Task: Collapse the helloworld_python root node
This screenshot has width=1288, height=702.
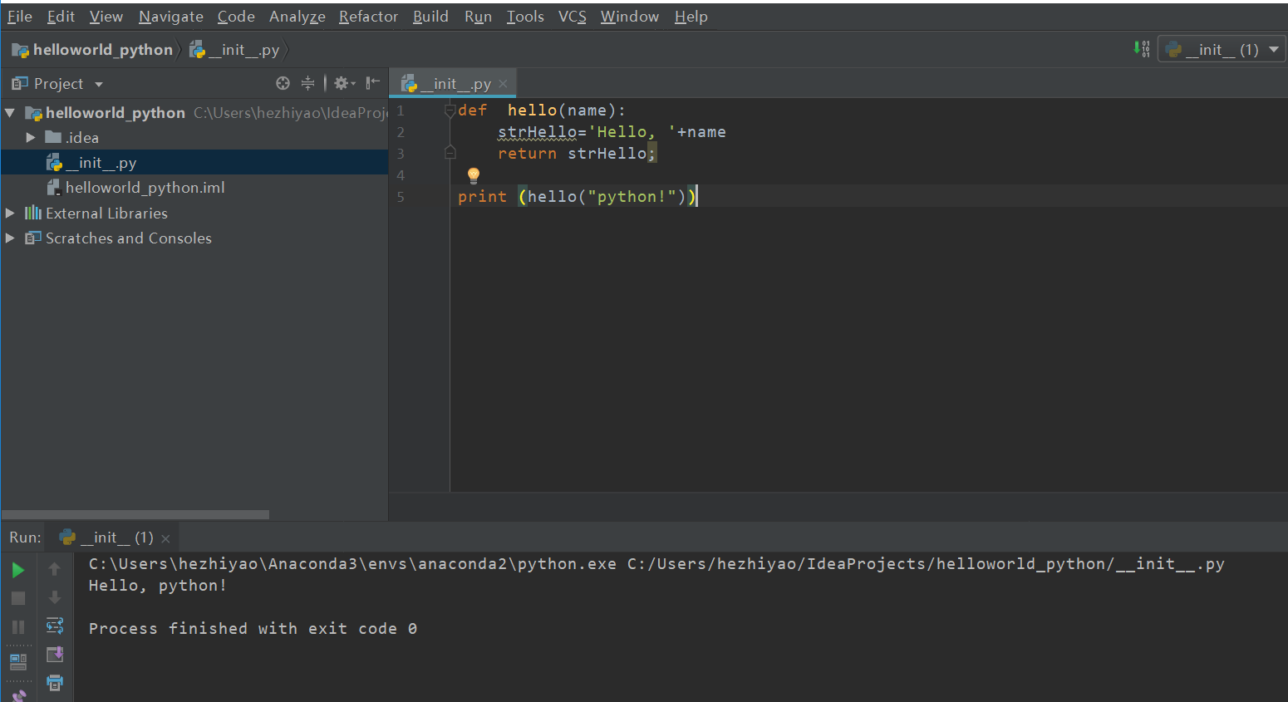Action: [x=10, y=113]
